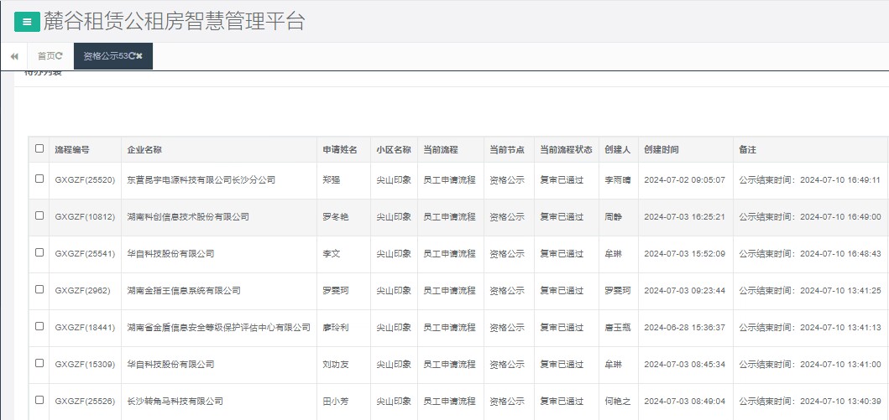Check the row GXGZF(10812) checkbox
This screenshot has width=889, height=420.
point(39,215)
